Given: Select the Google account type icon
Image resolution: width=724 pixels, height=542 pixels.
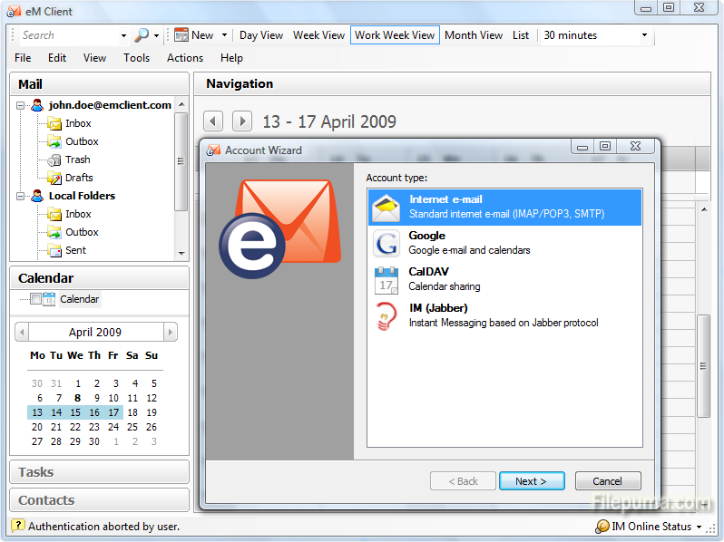Looking at the screenshot, I should [x=386, y=243].
